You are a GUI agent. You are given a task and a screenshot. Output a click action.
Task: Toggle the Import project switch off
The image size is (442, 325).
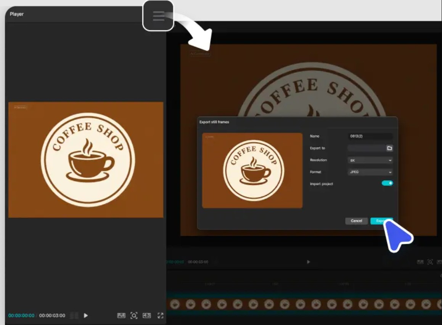(387, 183)
